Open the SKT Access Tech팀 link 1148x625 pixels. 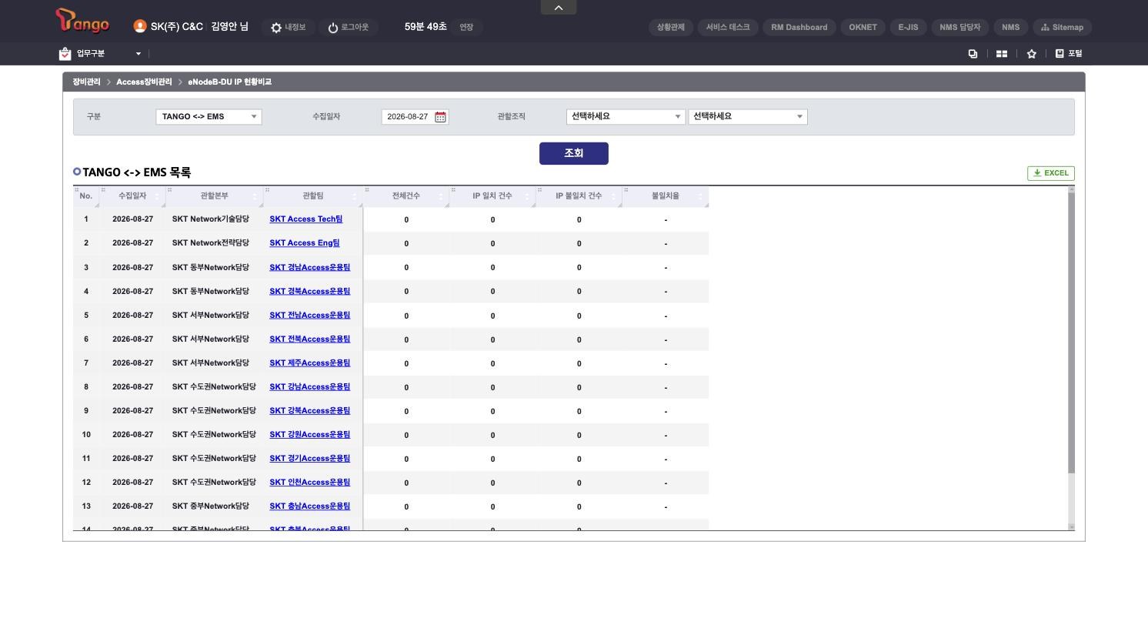(x=306, y=219)
